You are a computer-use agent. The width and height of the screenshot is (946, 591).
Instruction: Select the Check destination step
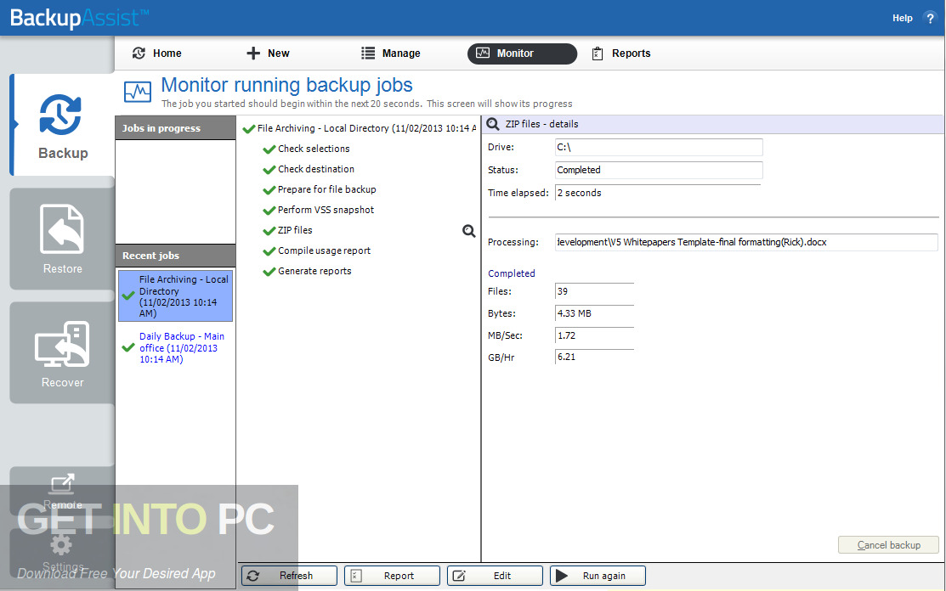pos(316,169)
